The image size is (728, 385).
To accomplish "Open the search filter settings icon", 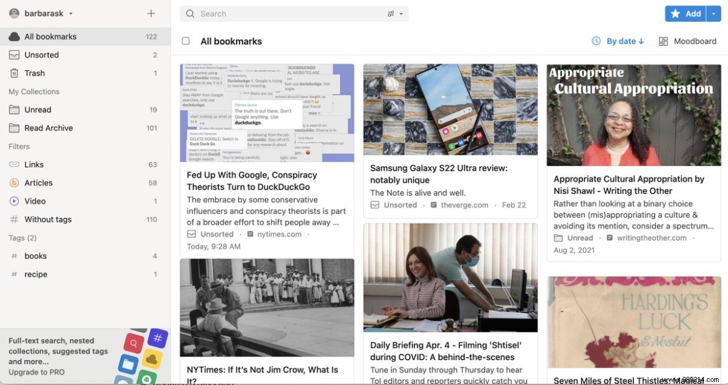I will point(391,13).
